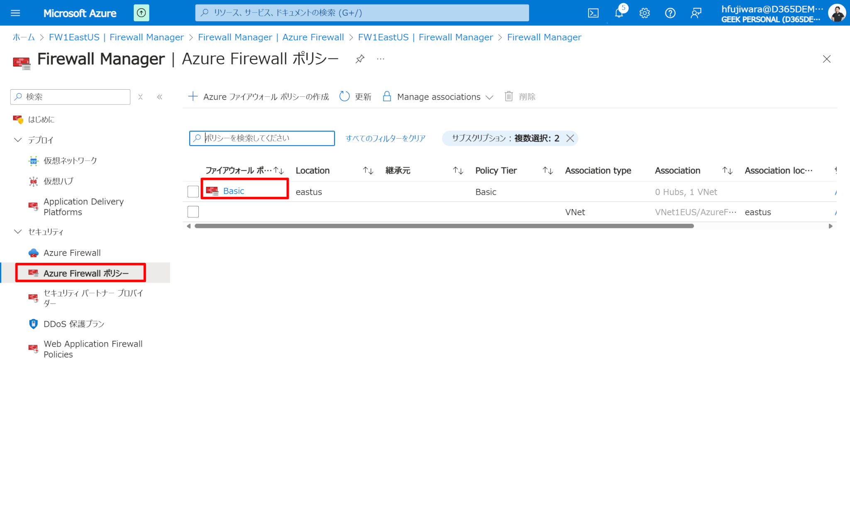This screenshot has width=850, height=506.
Task: Check the Basic policy row checkbox
Action: 193,191
